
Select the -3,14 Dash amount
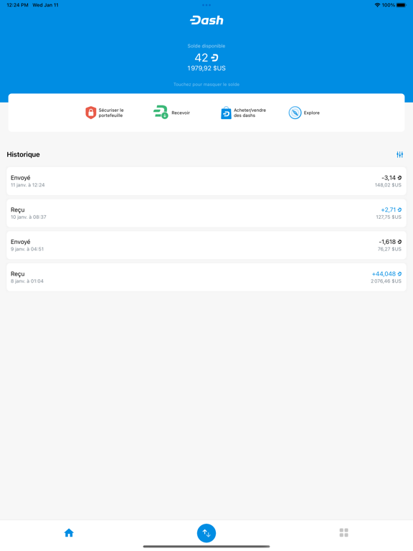391,178
